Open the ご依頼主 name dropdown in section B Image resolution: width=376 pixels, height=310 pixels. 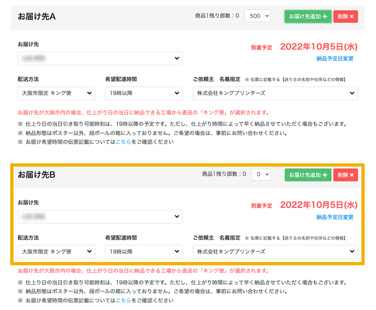[275, 252]
